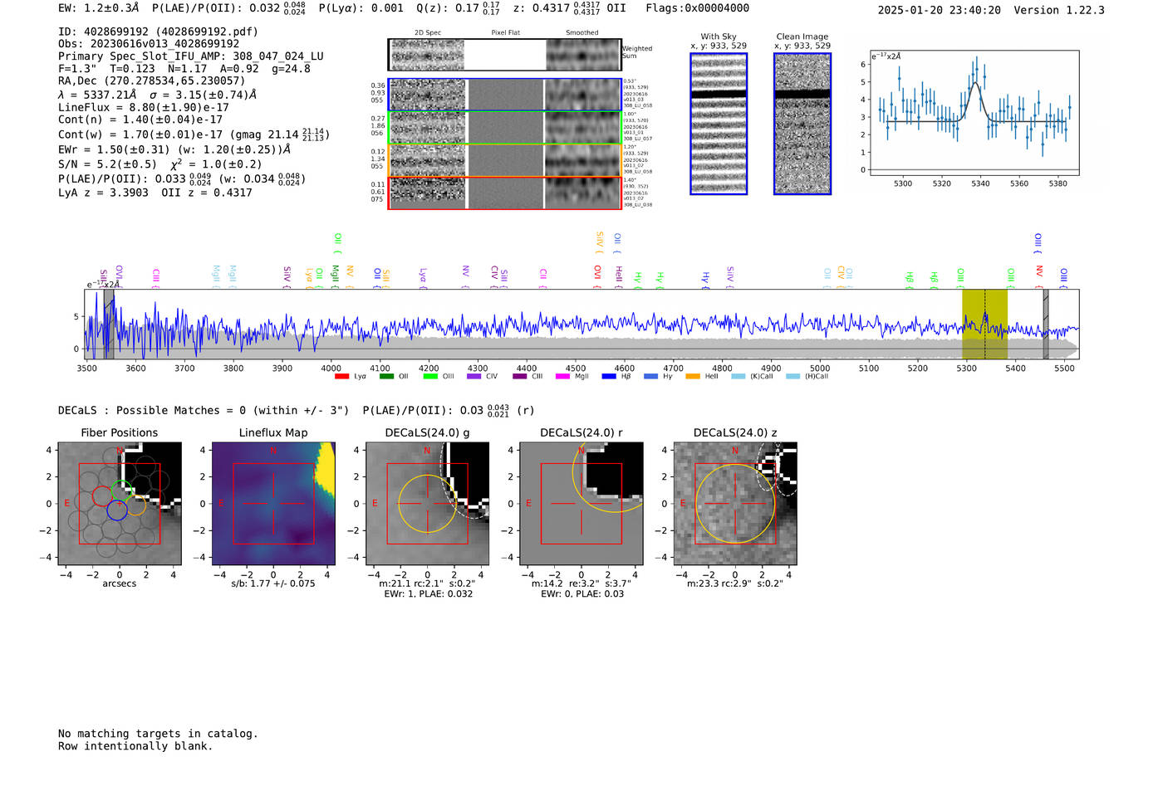
Task: Click the Primary Spec_Slot_IFU_AMP: 308_047_024_LU line
Action: point(191,56)
